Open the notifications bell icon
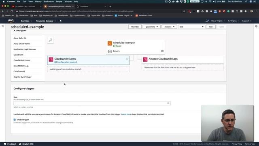Screen dimensions: 259x146 (207, 21)
